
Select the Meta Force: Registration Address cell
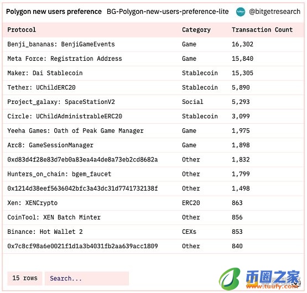point(65,59)
